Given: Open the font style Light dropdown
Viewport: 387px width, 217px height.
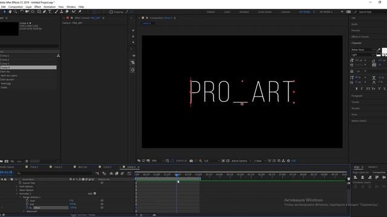Looking at the screenshot, I should [363, 55].
